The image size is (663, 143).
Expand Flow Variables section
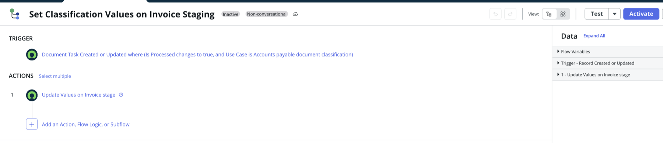point(608,52)
